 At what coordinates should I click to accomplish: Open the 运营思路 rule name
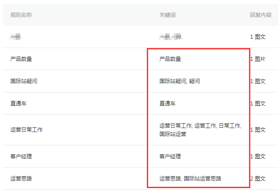pos(21,178)
